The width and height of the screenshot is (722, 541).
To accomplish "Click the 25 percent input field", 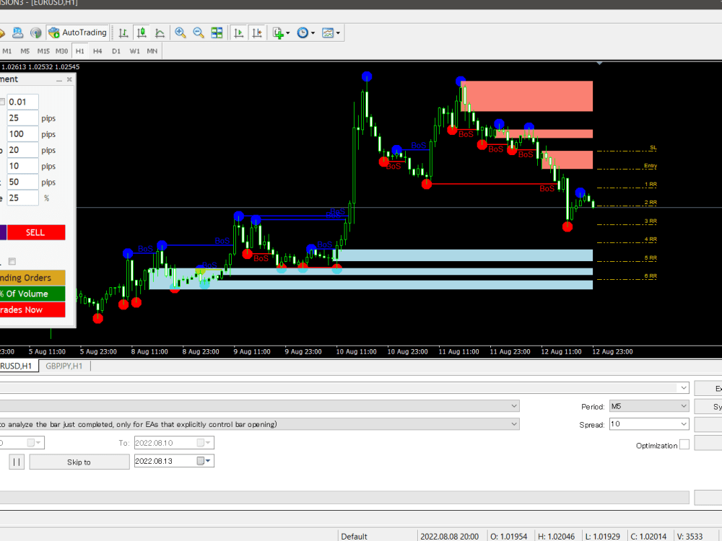I will (22, 198).
